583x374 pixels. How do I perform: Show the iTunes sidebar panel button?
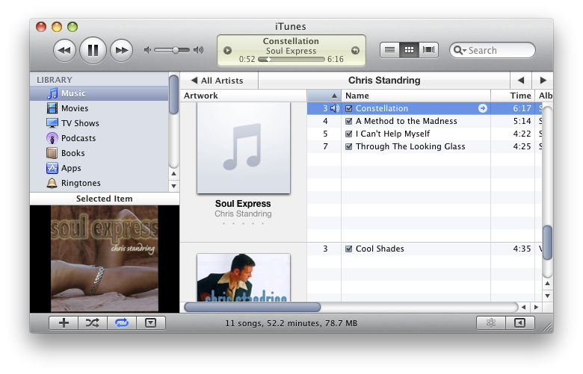[x=519, y=323]
